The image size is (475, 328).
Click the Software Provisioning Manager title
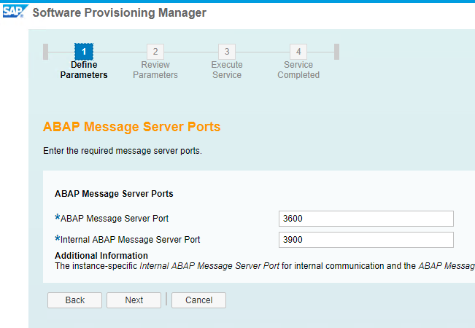click(x=120, y=12)
